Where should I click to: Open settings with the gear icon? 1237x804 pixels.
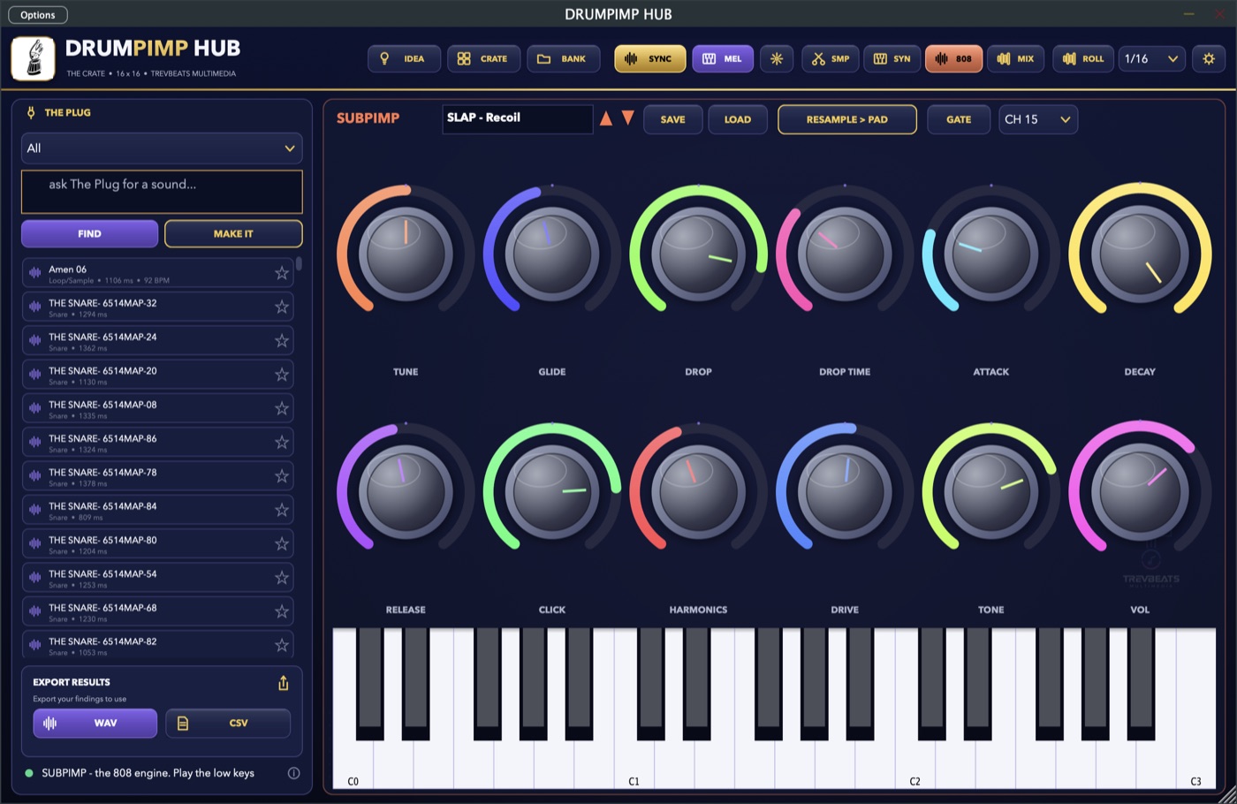pos(1209,59)
